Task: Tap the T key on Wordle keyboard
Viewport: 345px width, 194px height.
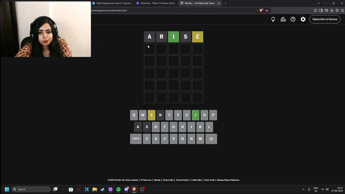Action: tap(169, 115)
